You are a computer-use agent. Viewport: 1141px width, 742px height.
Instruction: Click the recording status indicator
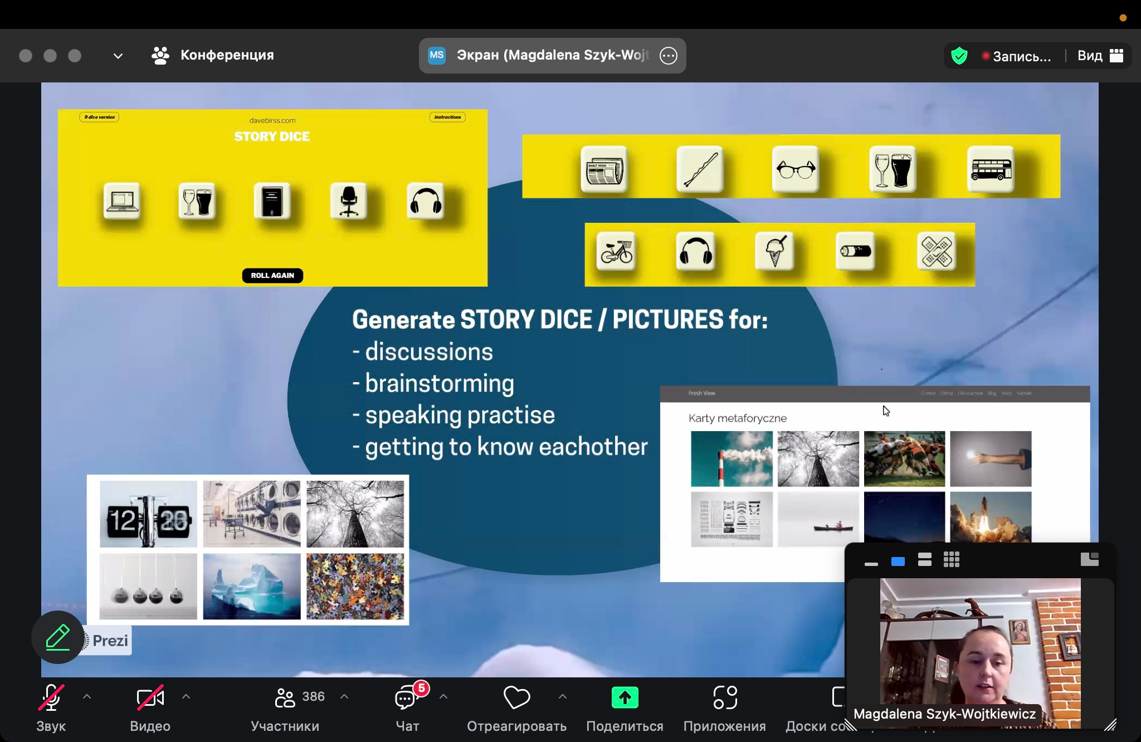click(x=1016, y=56)
